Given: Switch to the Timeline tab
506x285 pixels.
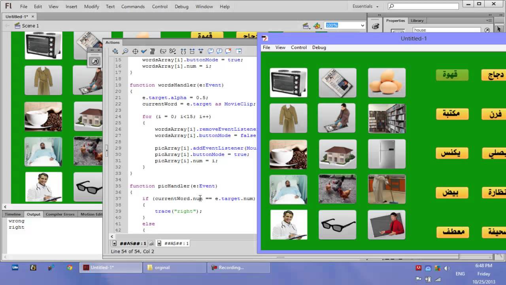Looking at the screenshot, I should pyautogui.click(x=13, y=214).
